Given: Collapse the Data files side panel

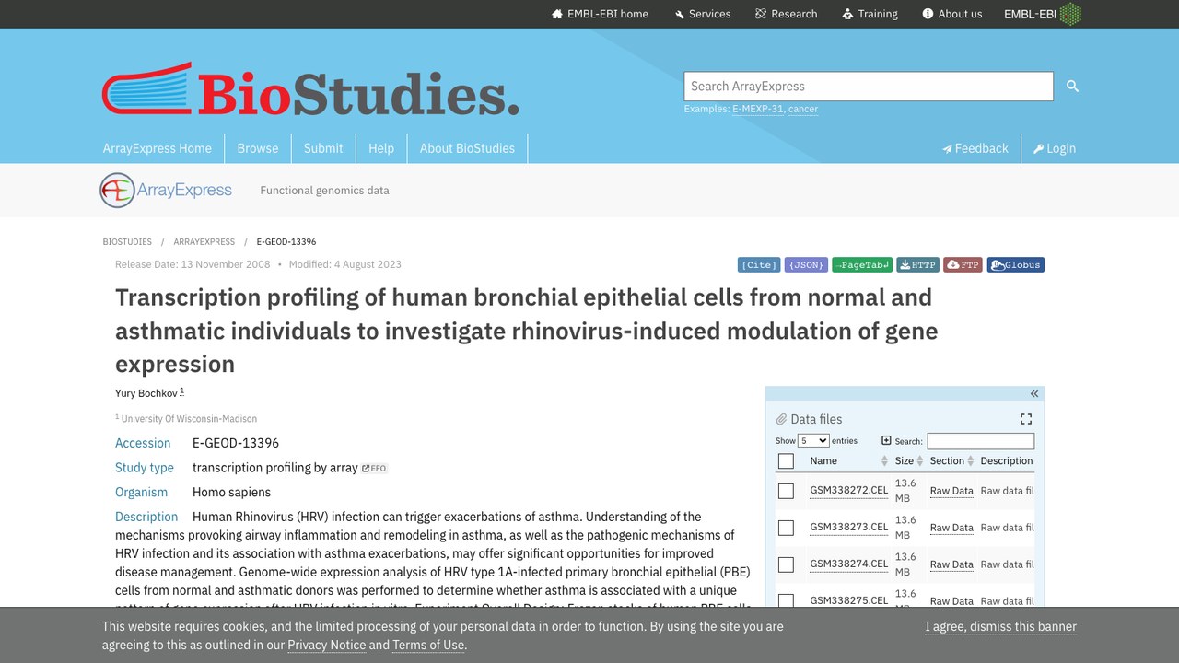Looking at the screenshot, I should [1034, 394].
